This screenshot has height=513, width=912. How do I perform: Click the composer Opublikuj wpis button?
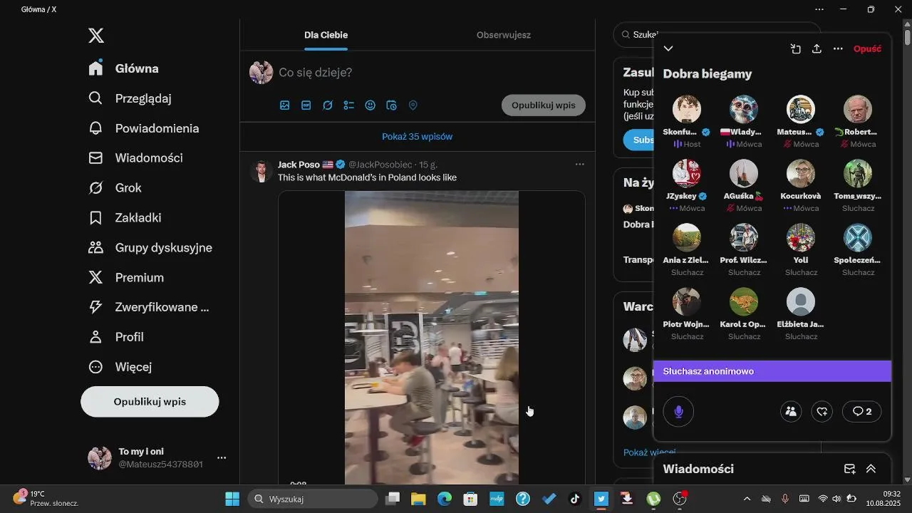(x=544, y=105)
